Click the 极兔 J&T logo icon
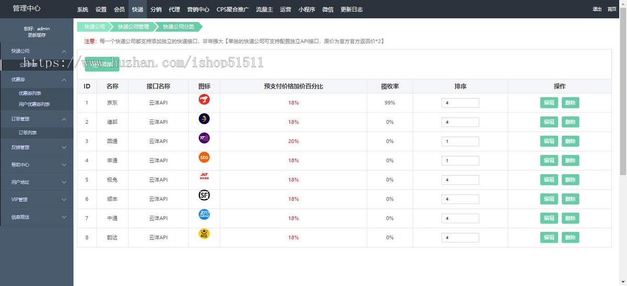The width and height of the screenshot is (627, 286). [204, 176]
